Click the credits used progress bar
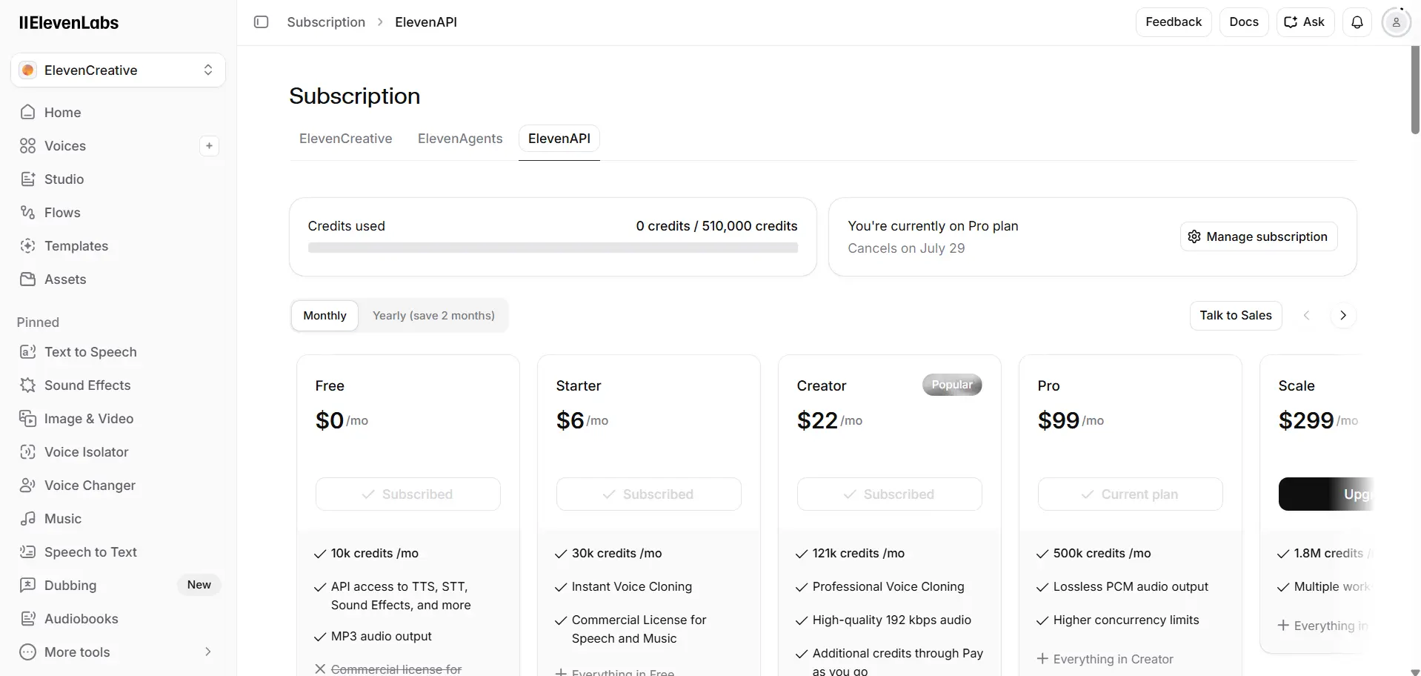Viewport: 1421px width, 676px height. (553, 248)
